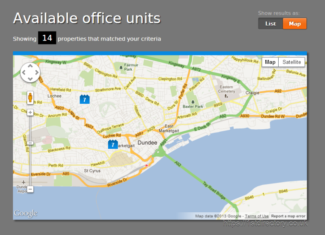The width and height of the screenshot is (325, 235).
Task: Click the Show results as label
Action: tap(279, 13)
